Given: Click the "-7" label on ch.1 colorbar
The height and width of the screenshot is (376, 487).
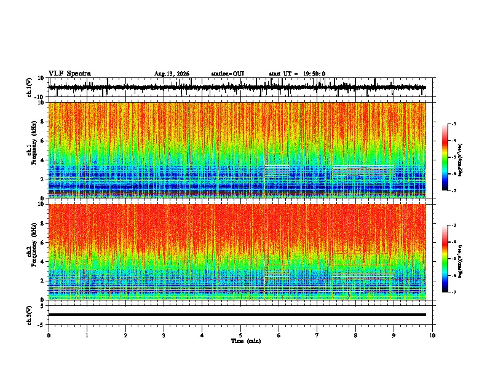Looking at the screenshot, I should point(454,190).
